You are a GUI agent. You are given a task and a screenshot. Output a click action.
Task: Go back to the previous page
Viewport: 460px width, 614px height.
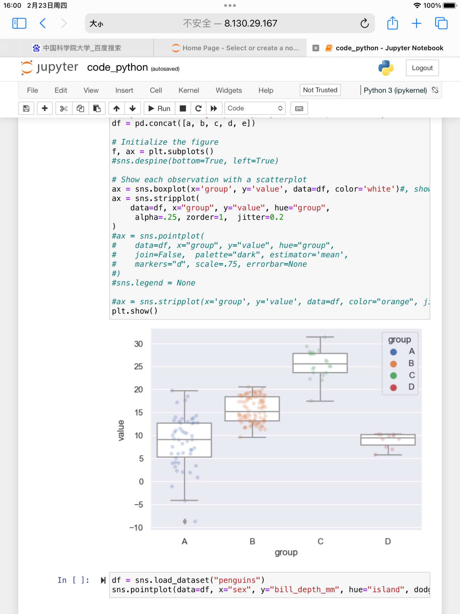pyautogui.click(x=43, y=23)
